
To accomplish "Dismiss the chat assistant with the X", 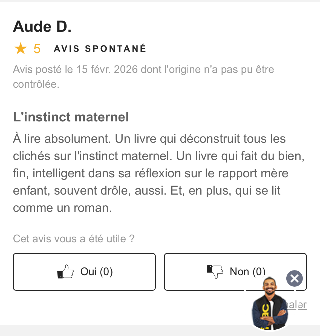I will pos(294,278).
